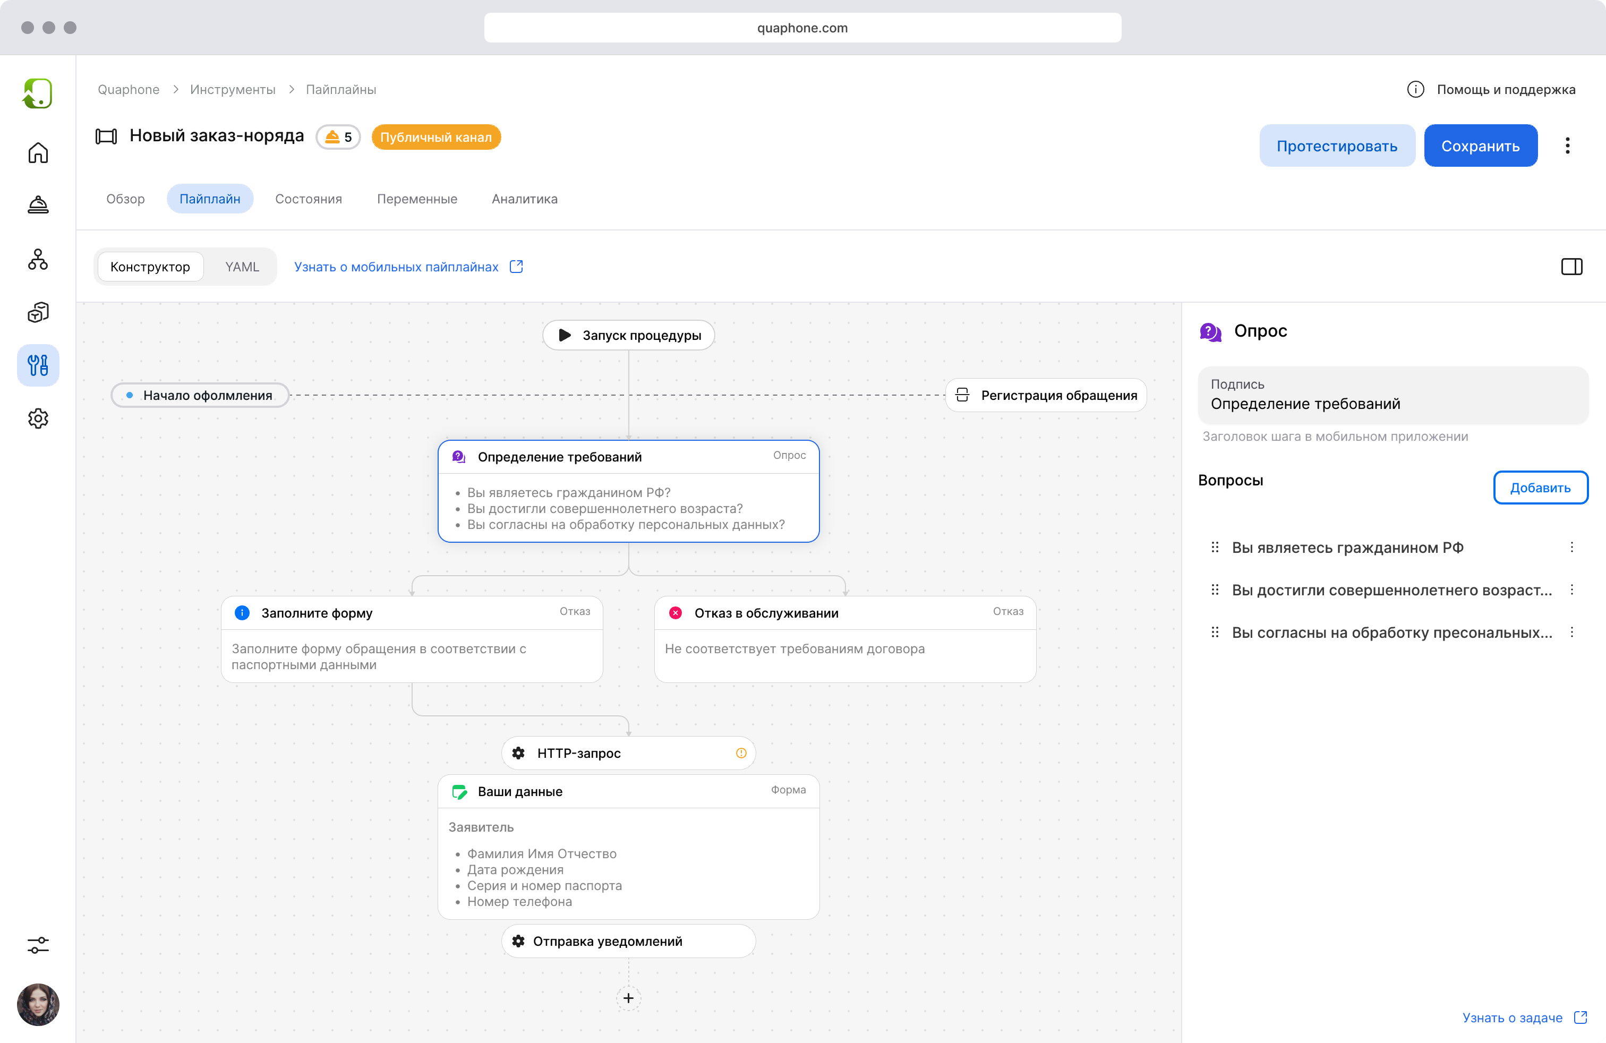
Task: Click the warning icon on HTTP-запрос node
Action: pos(741,753)
